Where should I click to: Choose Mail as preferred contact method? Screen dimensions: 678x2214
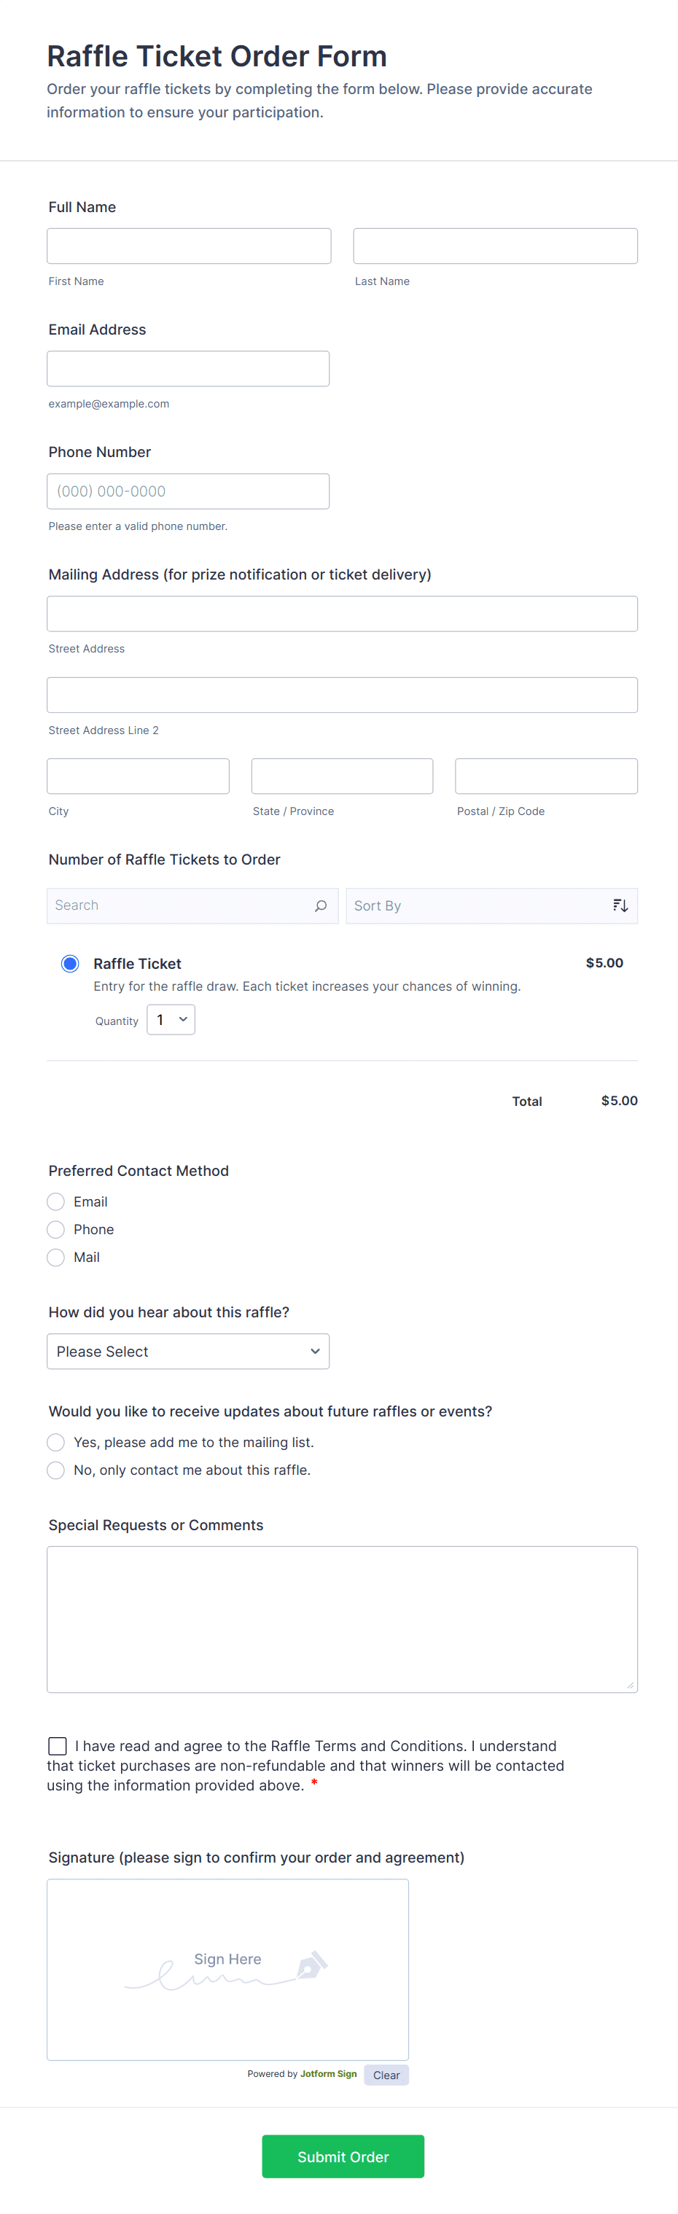pos(56,1258)
